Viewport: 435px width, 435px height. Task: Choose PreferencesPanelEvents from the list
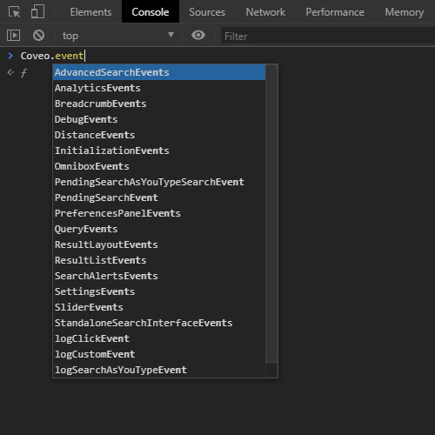tap(159, 213)
